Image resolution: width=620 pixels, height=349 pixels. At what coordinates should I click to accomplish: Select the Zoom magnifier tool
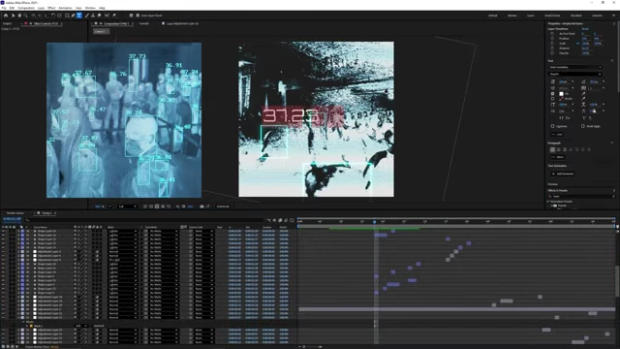[x=25, y=16]
